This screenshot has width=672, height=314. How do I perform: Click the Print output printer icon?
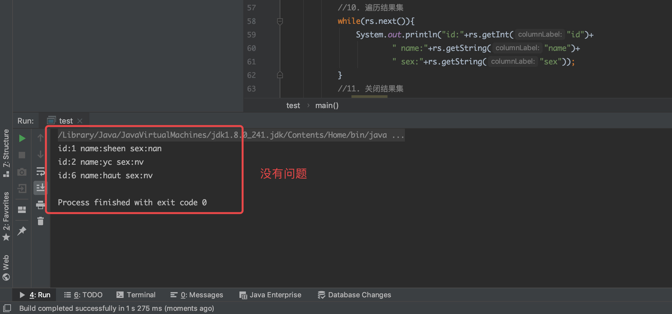pos(40,205)
